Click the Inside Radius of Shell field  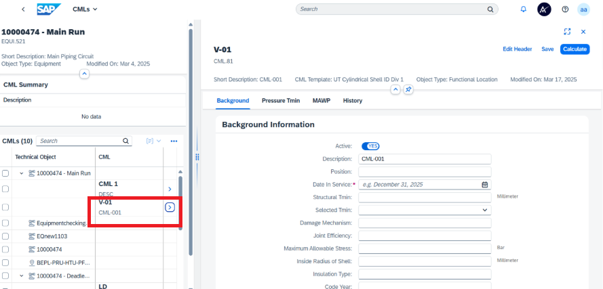click(425, 261)
